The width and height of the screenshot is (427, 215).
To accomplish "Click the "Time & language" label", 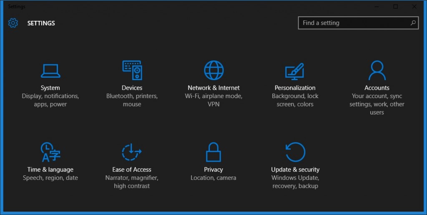I will pos(50,169).
